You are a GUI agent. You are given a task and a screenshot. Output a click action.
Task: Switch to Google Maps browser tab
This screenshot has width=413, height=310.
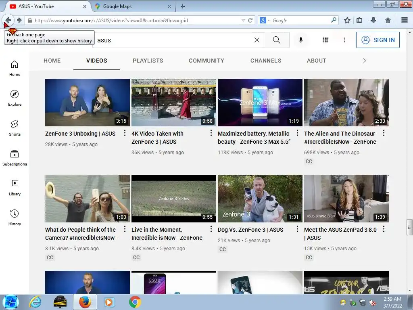coord(132,6)
